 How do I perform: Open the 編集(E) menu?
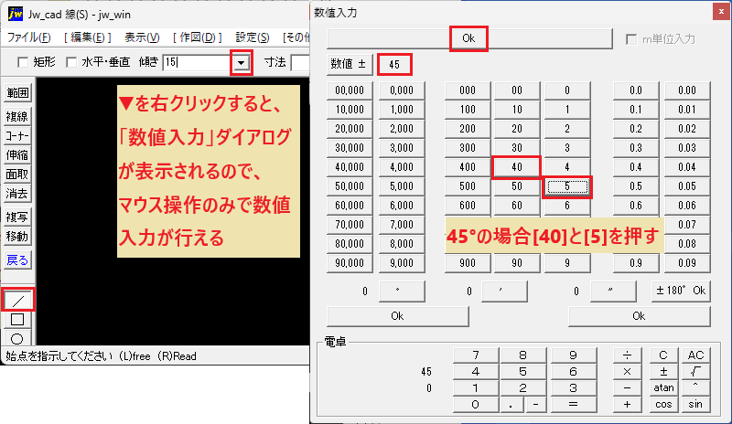87,37
